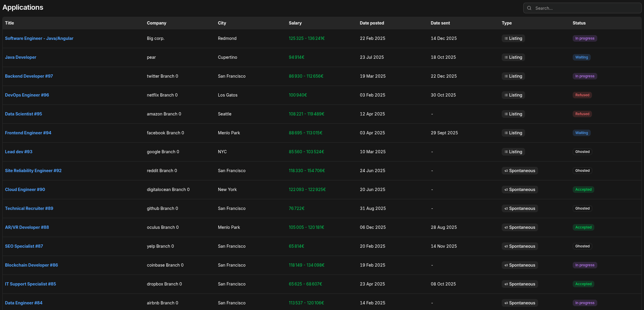The width and height of the screenshot is (644, 310).
Task: Click the search magnifier icon
Action: (x=529, y=8)
